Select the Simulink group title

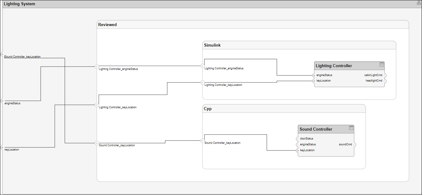(212, 45)
